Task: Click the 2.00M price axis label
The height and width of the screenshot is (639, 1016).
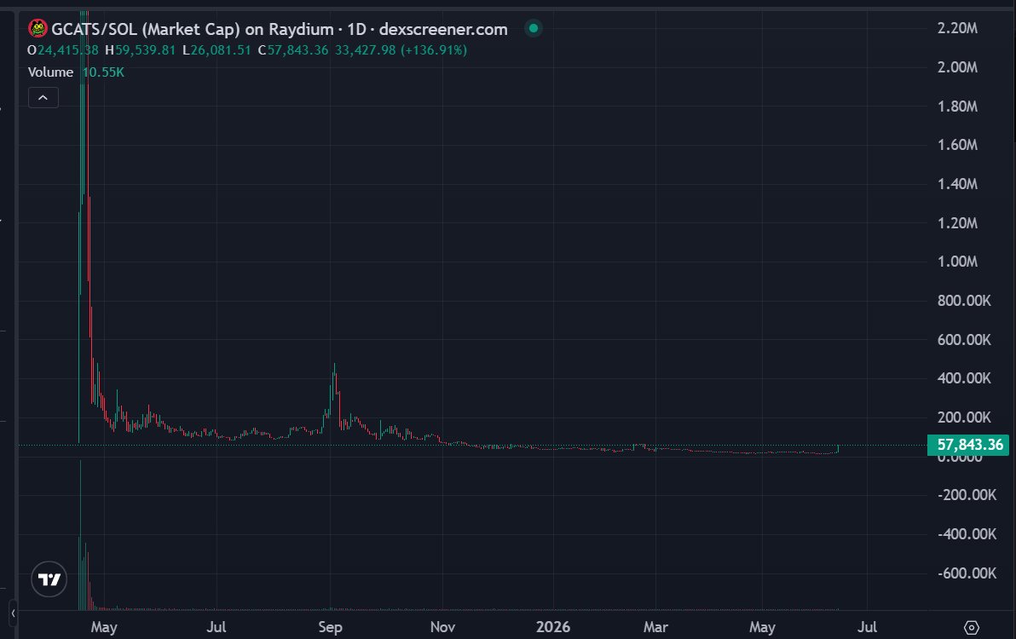Action: 957,67
